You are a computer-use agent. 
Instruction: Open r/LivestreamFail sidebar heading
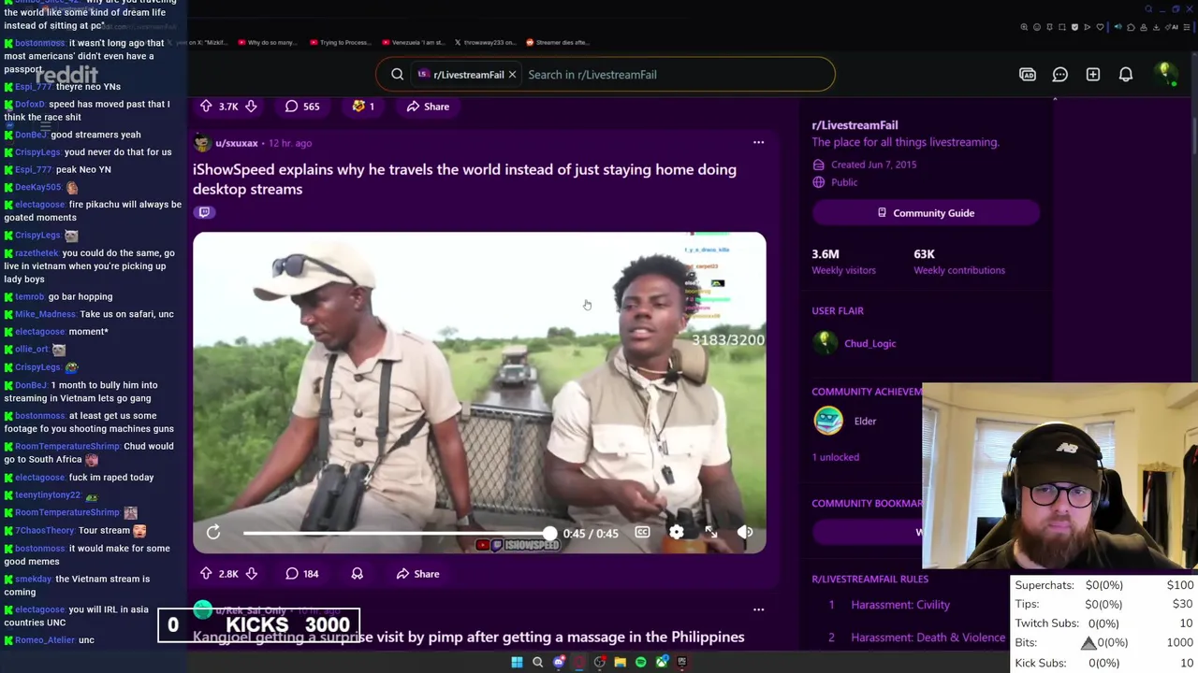855,125
